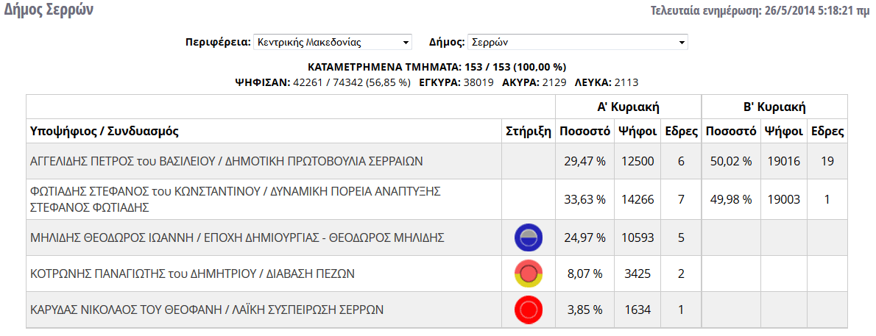Select the Μηλίδης Θεόδωρος candidate entry

click(236, 237)
